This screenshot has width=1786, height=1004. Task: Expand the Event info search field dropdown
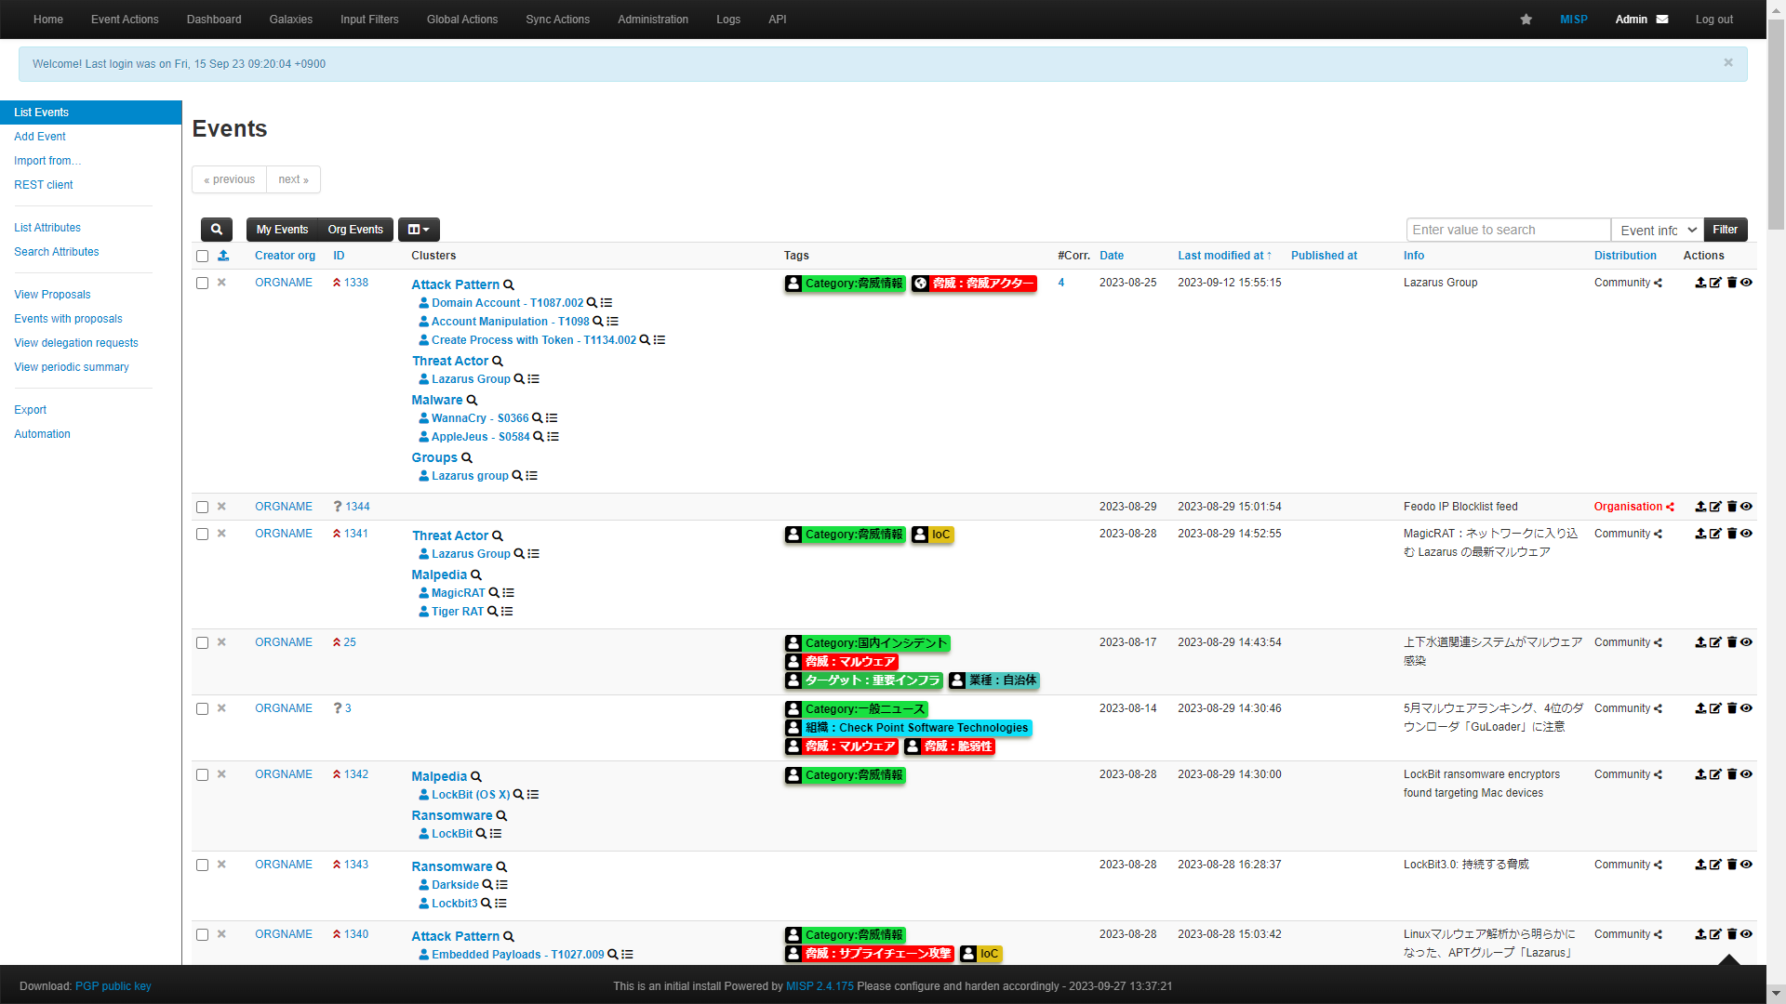1658,230
